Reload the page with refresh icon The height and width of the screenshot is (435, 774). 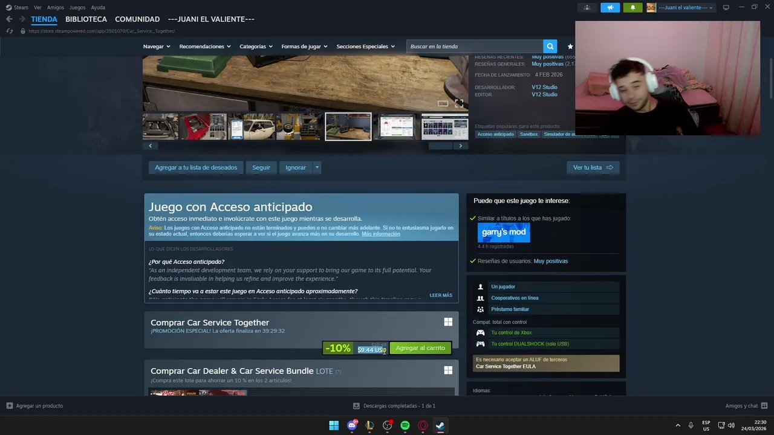coord(9,31)
